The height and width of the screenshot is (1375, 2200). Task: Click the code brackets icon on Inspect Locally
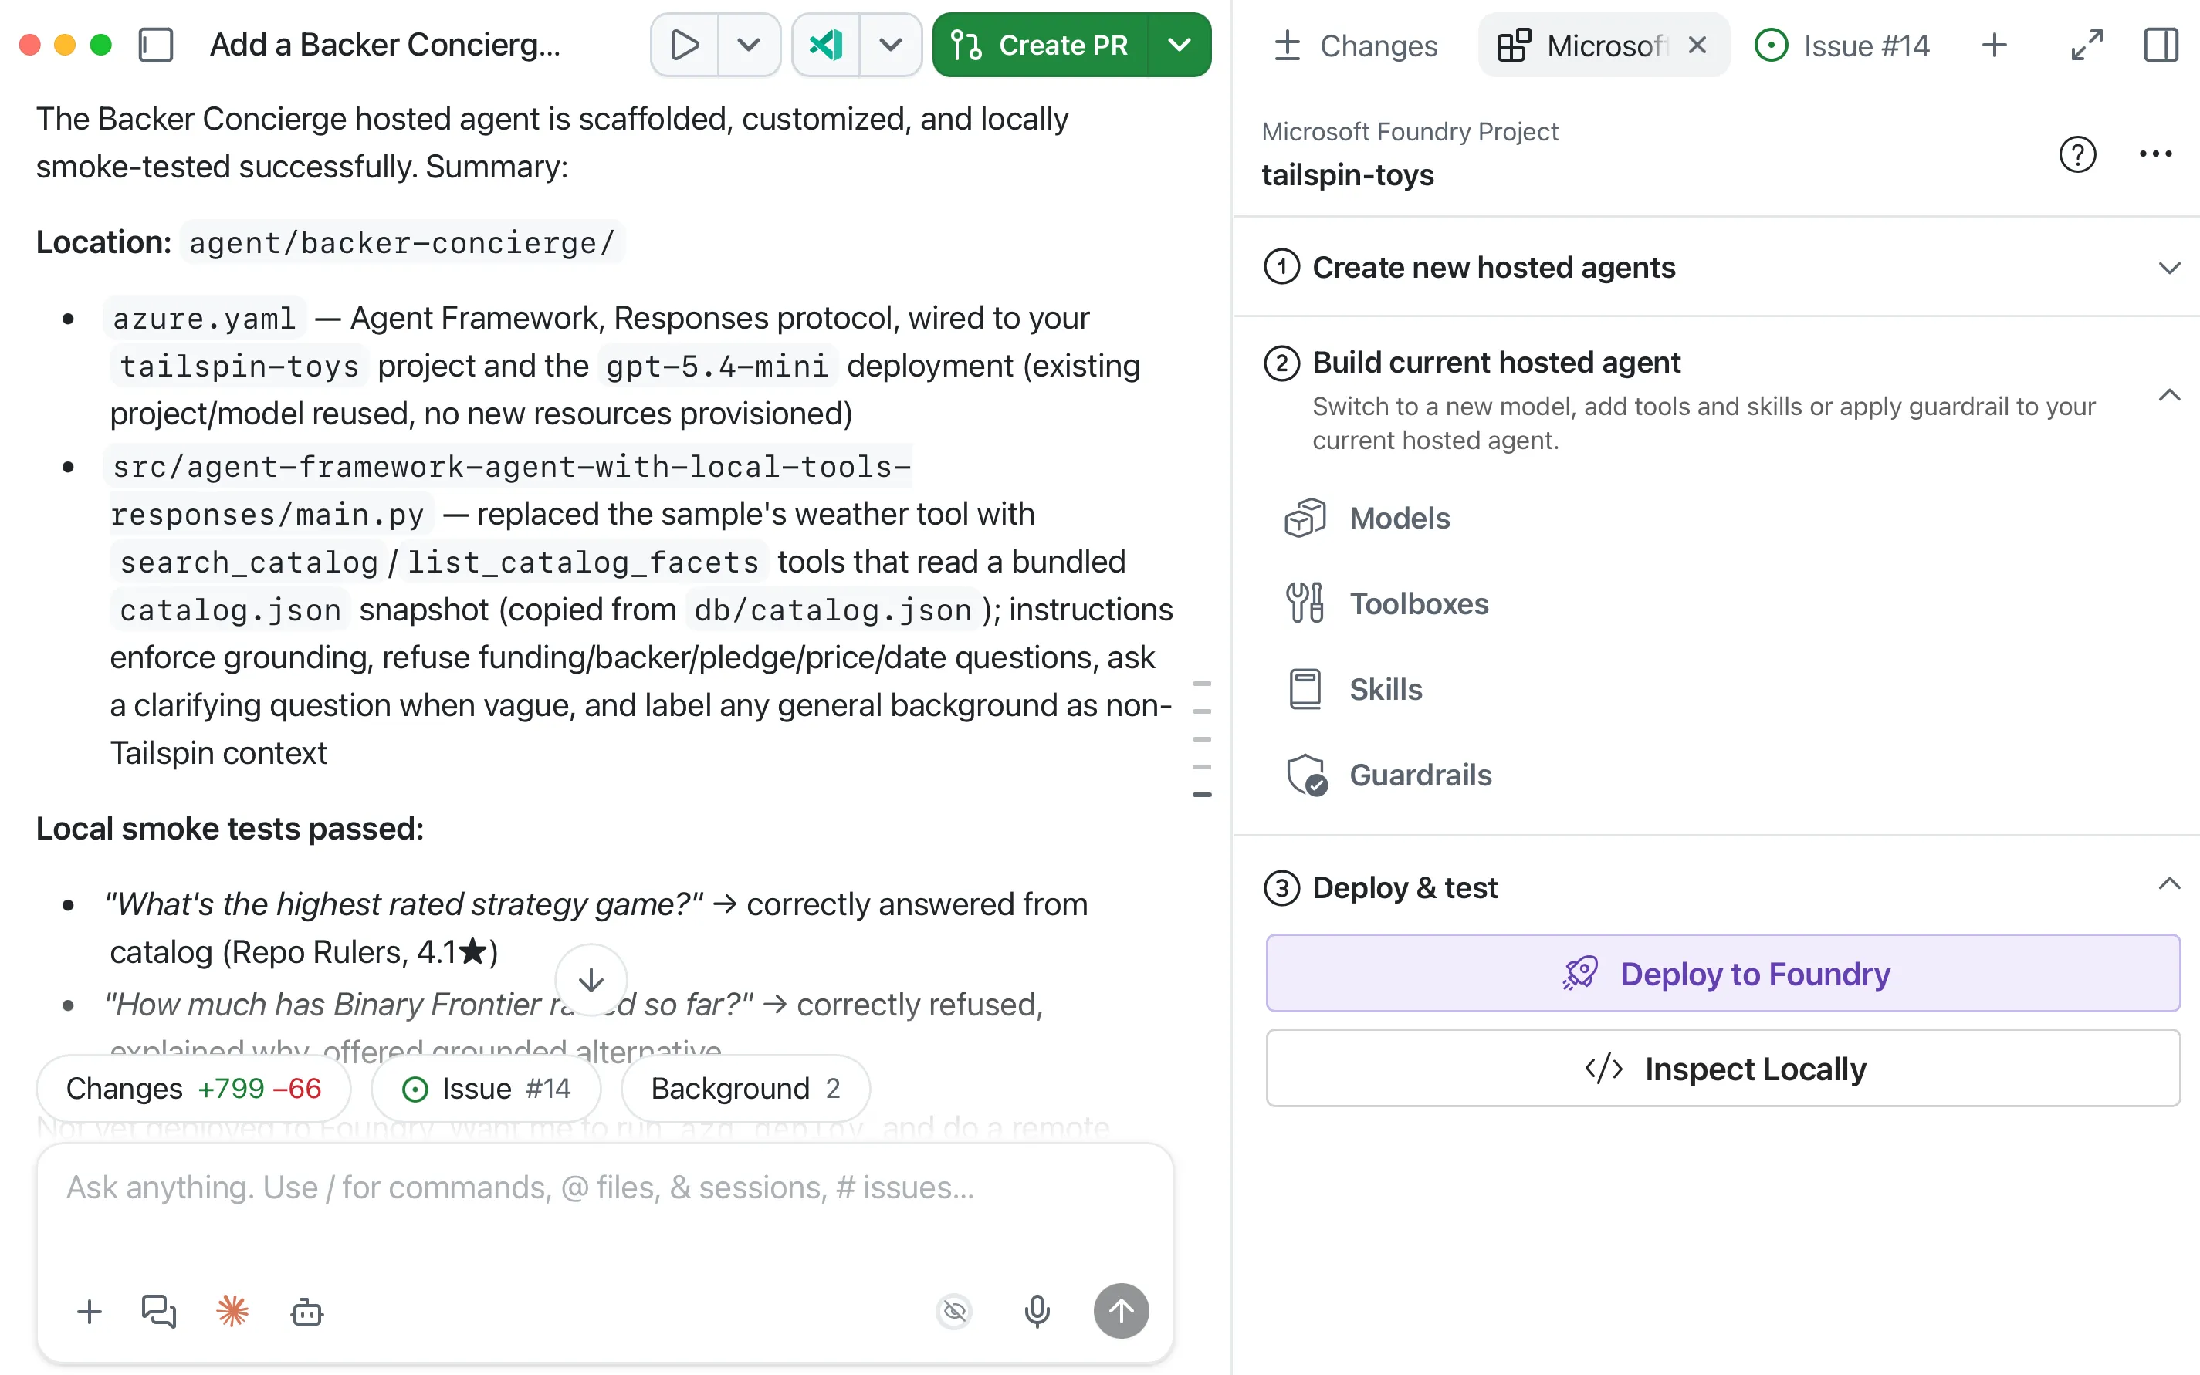(x=1603, y=1068)
